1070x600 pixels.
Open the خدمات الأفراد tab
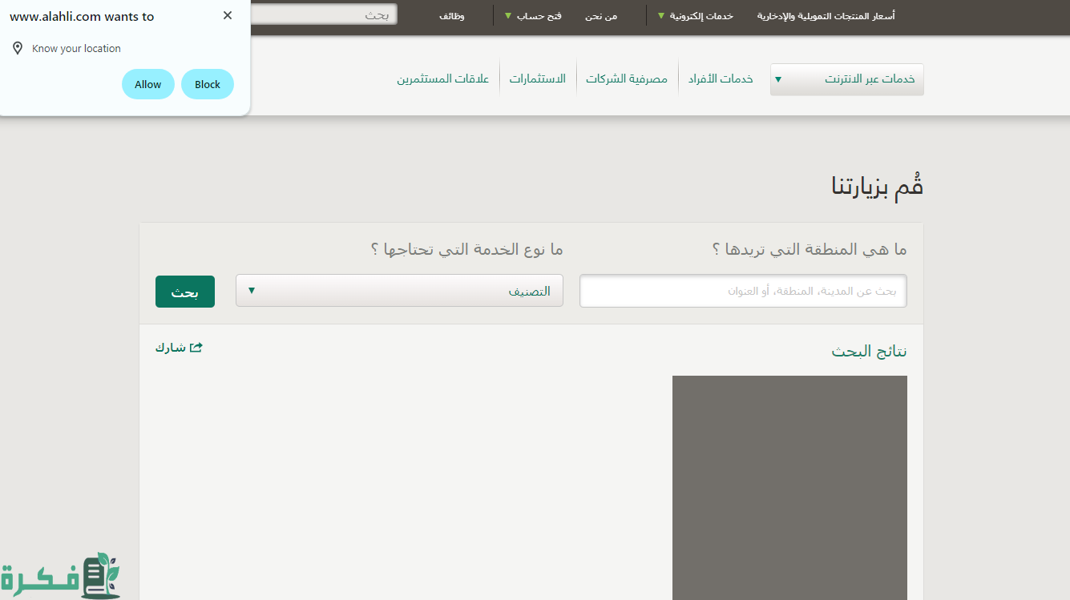point(720,79)
